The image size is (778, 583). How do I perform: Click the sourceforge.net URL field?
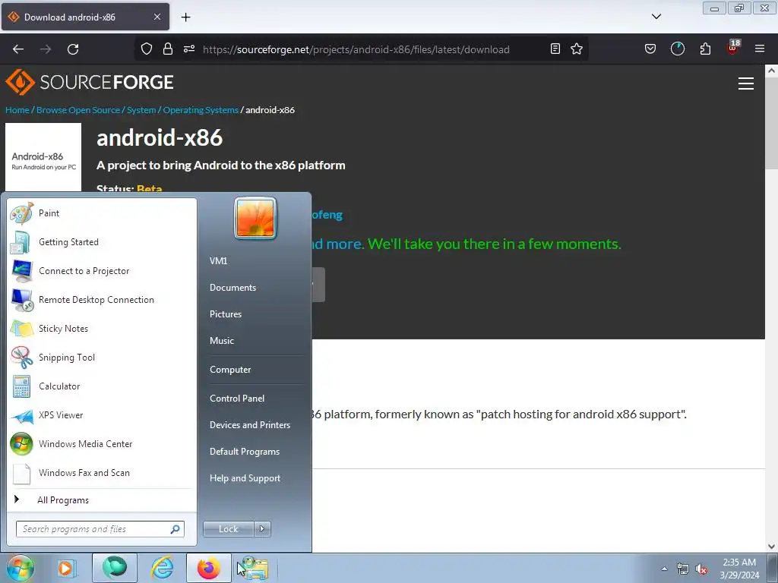pyautogui.click(x=356, y=49)
